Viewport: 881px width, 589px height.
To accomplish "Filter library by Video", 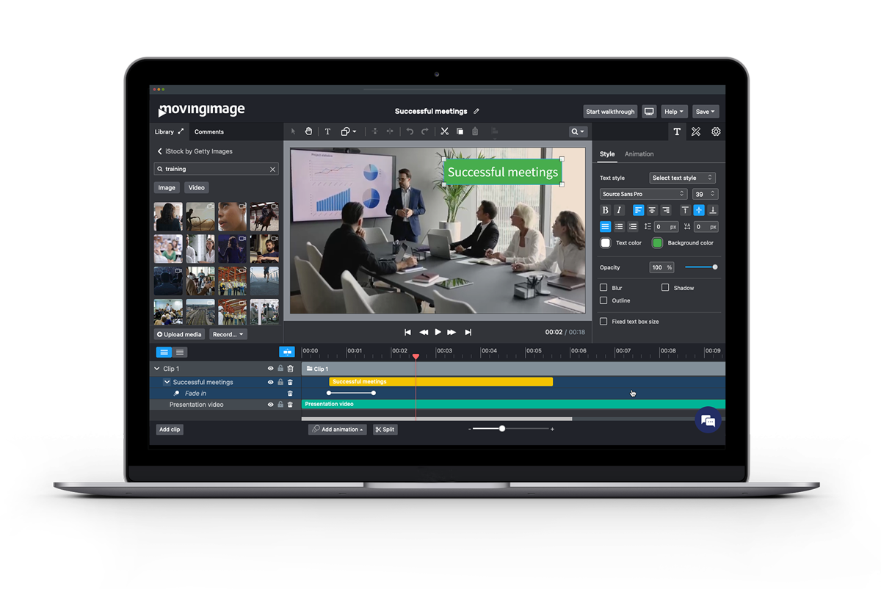I will tap(197, 187).
